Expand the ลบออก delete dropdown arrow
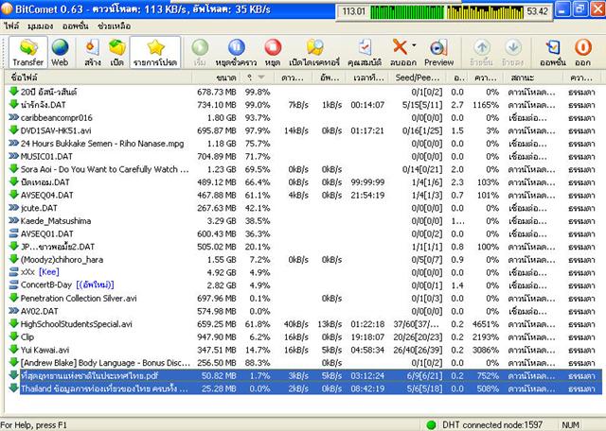 (414, 46)
